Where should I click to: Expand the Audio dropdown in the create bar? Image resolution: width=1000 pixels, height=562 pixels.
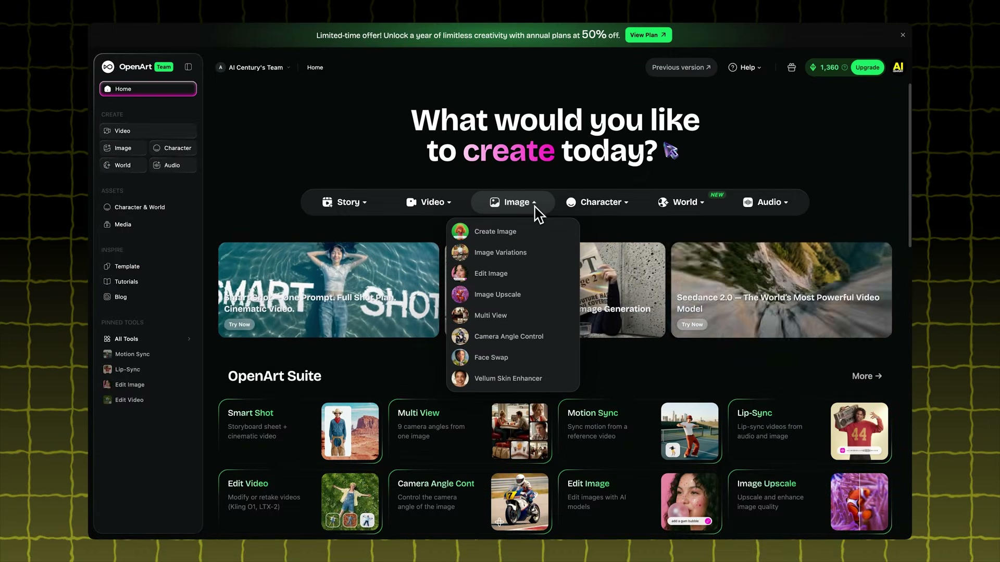[766, 202]
